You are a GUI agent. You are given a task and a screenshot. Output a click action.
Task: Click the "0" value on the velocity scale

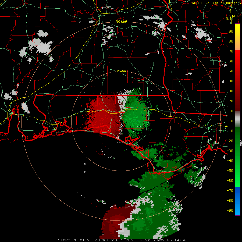click(x=232, y=121)
